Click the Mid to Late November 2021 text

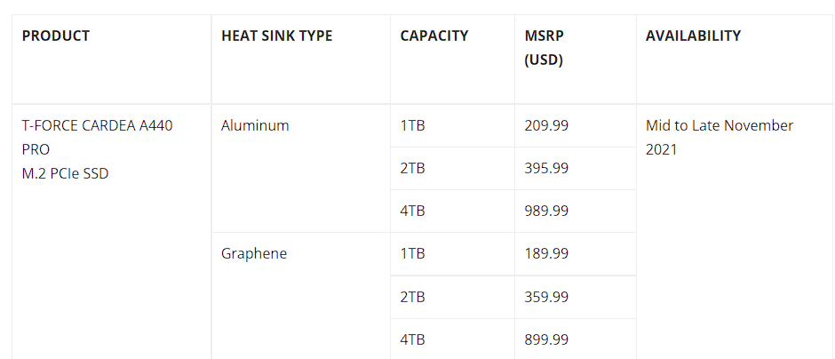pos(720,138)
